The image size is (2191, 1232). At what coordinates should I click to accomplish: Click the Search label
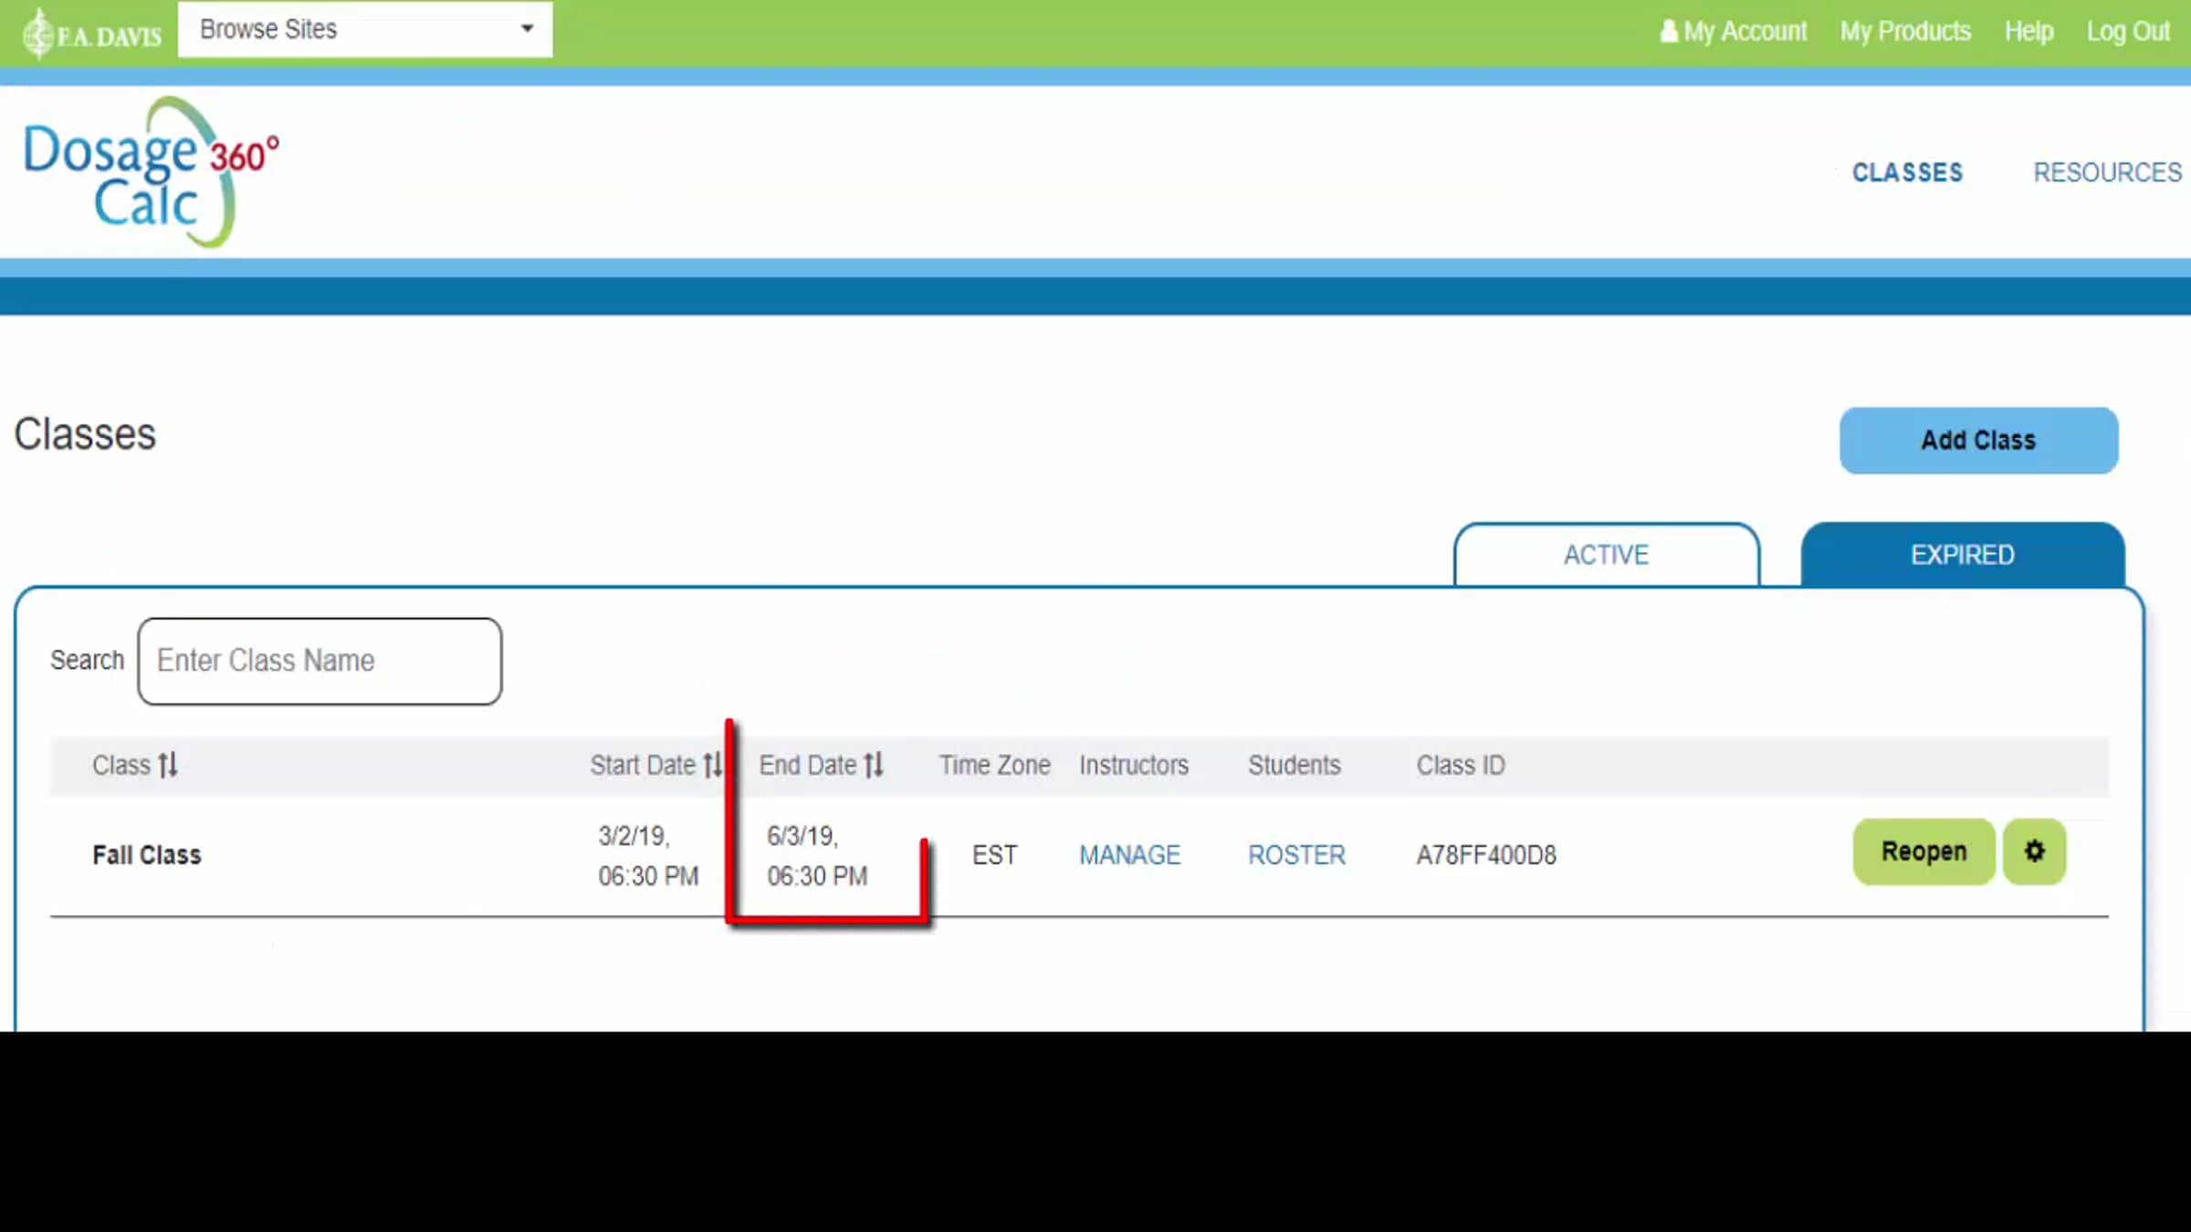(x=87, y=660)
